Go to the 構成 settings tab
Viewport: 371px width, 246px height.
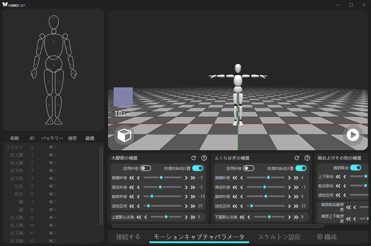pyautogui.click(x=327, y=237)
